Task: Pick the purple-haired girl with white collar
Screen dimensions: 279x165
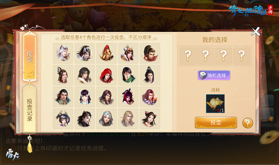Action: click(85, 97)
